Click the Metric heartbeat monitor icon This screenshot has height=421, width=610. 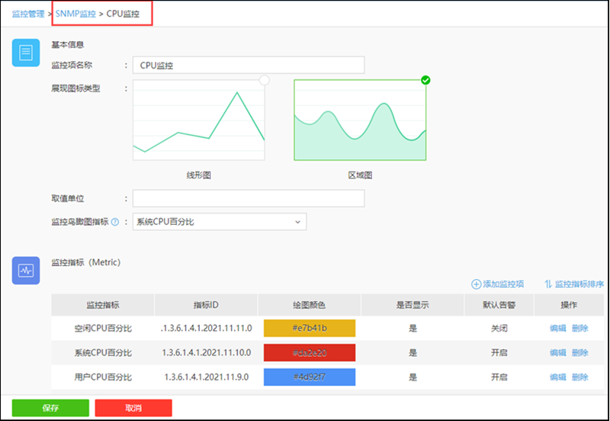pos(26,271)
